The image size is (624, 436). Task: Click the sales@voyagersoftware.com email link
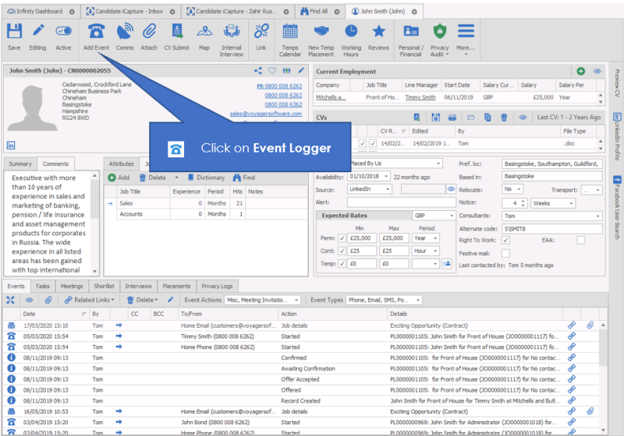pyautogui.click(x=265, y=113)
